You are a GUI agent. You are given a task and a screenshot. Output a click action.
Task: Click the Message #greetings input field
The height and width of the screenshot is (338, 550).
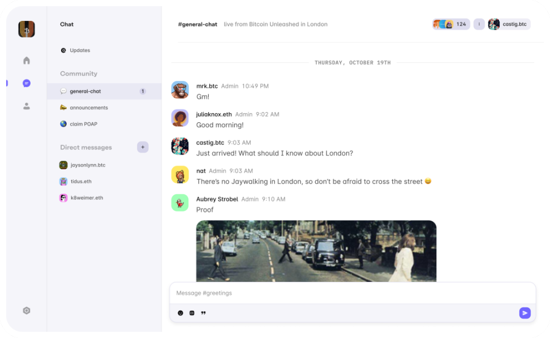click(352, 293)
